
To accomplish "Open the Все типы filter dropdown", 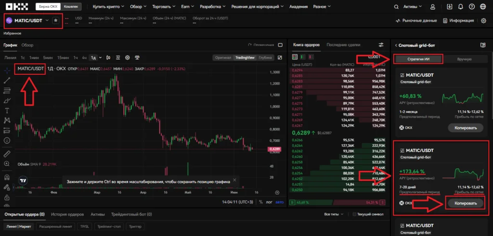I will (x=333, y=214).
